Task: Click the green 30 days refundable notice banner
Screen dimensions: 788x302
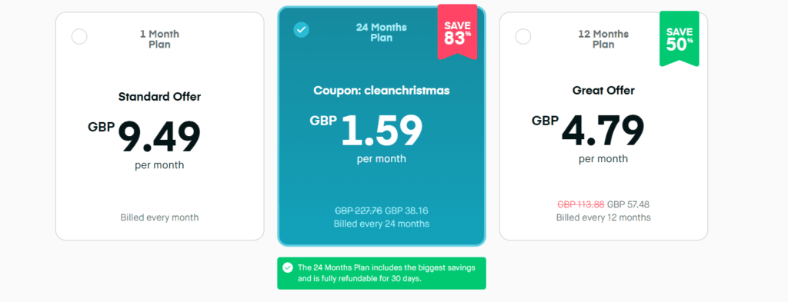Action: click(382, 274)
